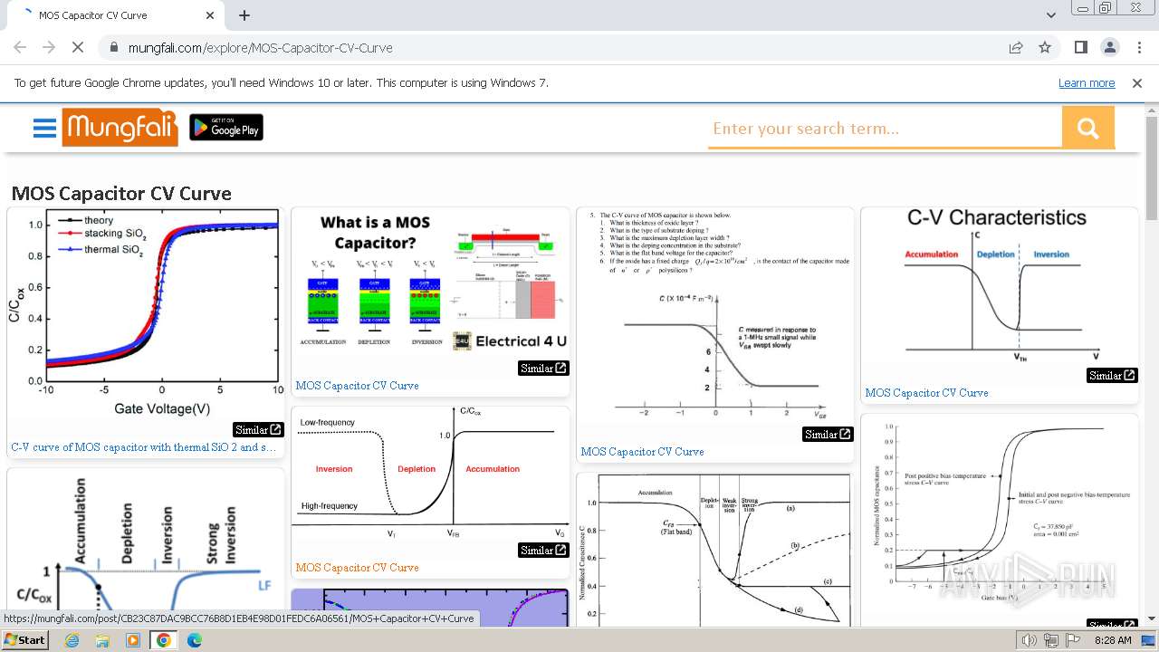
Task: Open caption link under Electrical 4 U image
Action: click(357, 386)
